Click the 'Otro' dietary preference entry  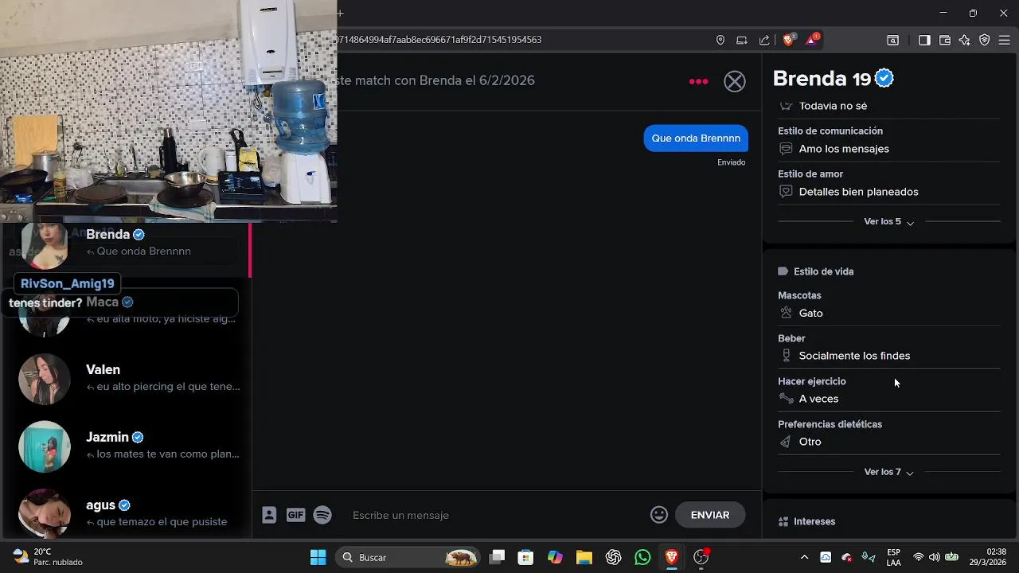(810, 442)
